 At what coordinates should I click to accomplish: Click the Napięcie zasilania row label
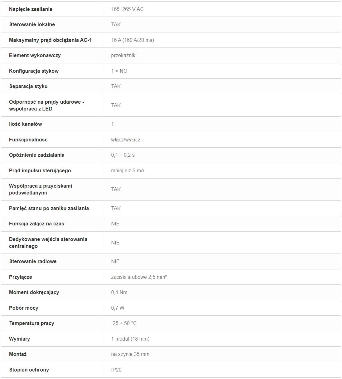(31, 9)
